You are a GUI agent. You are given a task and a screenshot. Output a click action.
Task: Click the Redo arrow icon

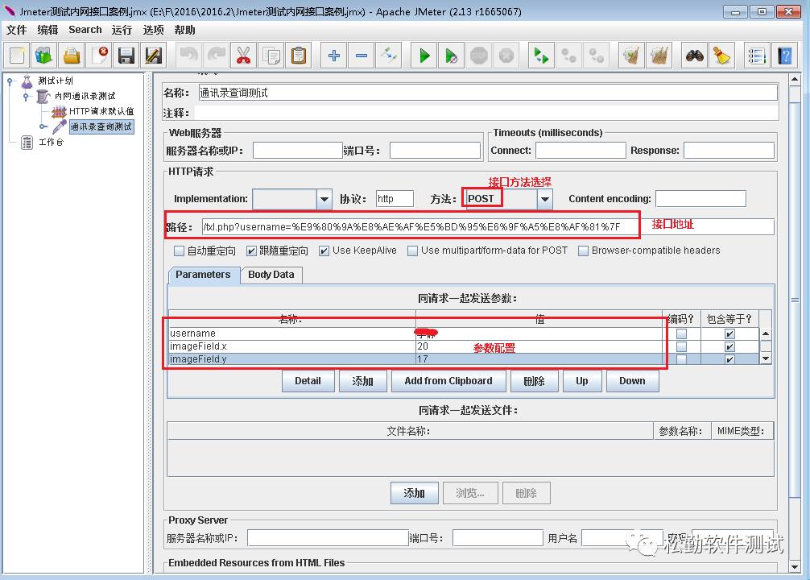[x=216, y=56]
